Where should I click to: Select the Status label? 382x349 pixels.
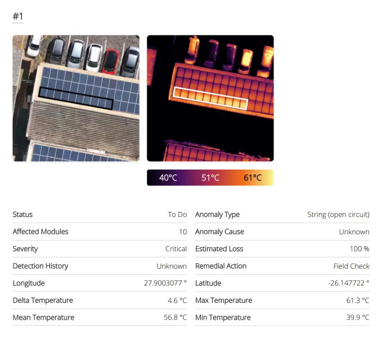(x=23, y=215)
